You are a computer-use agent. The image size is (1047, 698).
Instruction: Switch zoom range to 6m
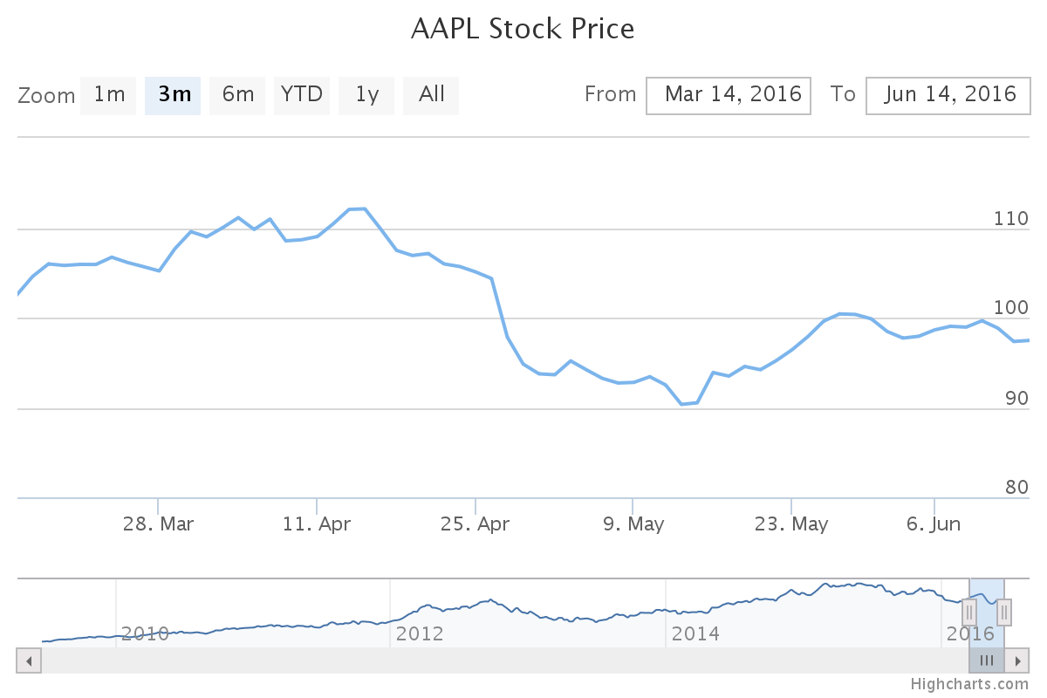[x=237, y=95]
